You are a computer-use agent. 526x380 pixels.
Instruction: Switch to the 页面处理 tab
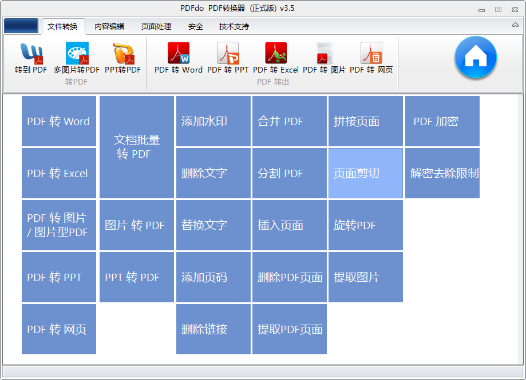pos(156,26)
